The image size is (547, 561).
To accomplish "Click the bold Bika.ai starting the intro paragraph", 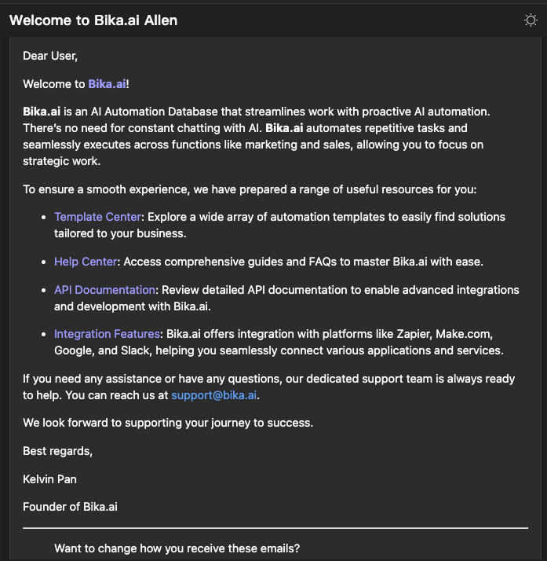I will (42, 112).
